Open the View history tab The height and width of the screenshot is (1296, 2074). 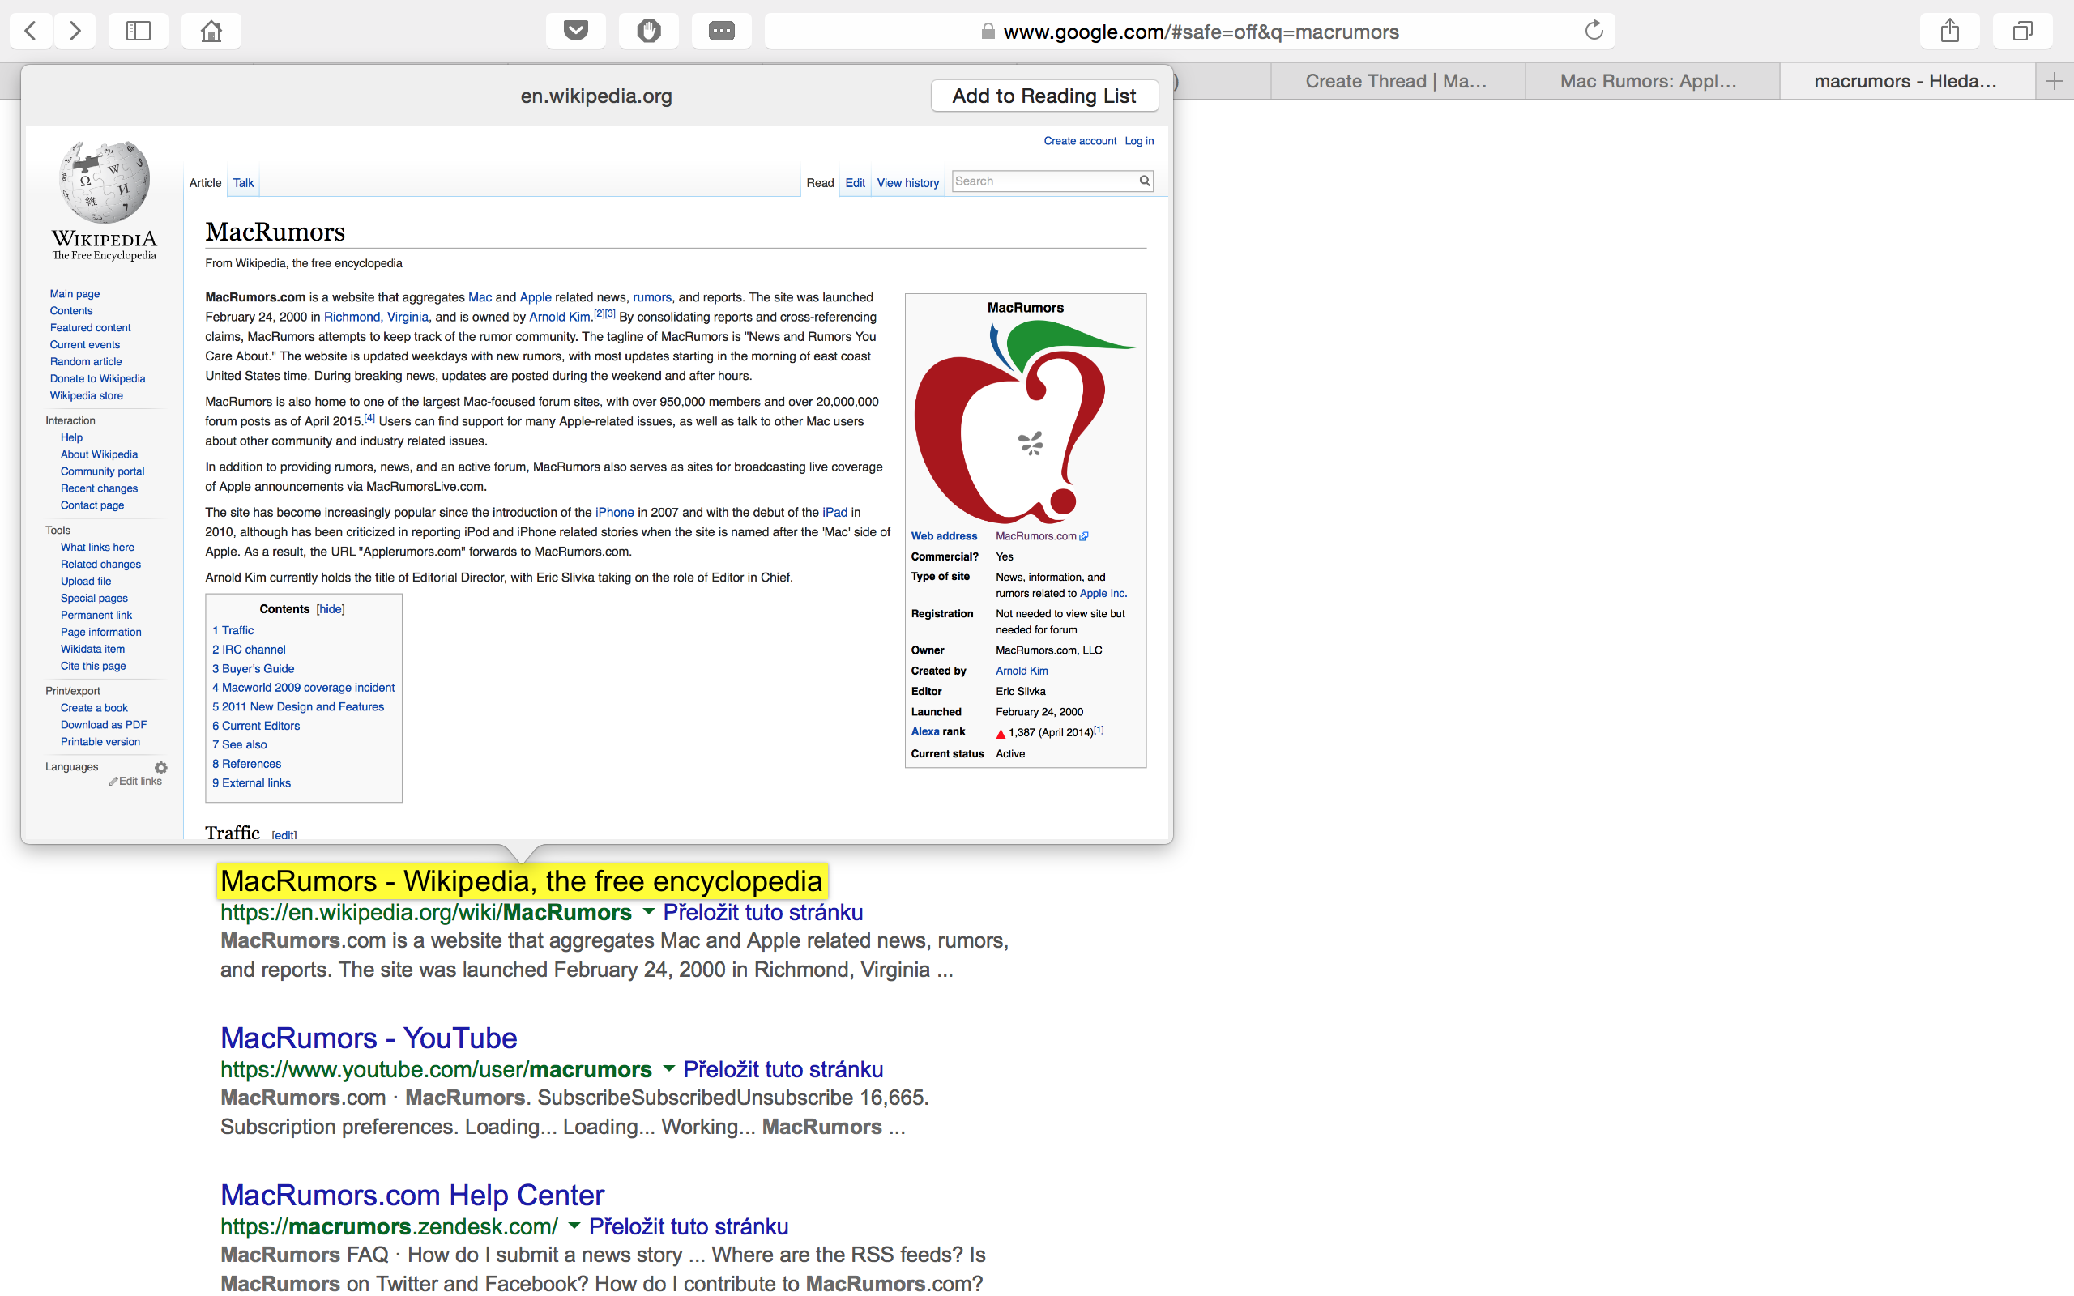point(907,183)
